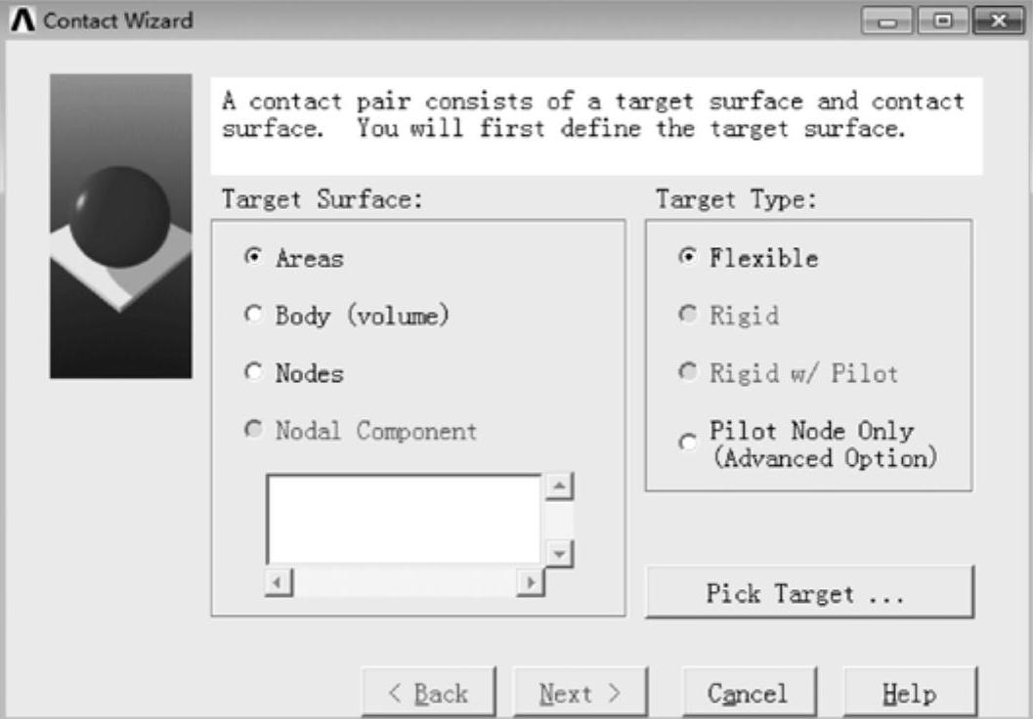Click the list box up arrow
Image resolution: width=1033 pixels, height=719 pixels.
coord(559,486)
